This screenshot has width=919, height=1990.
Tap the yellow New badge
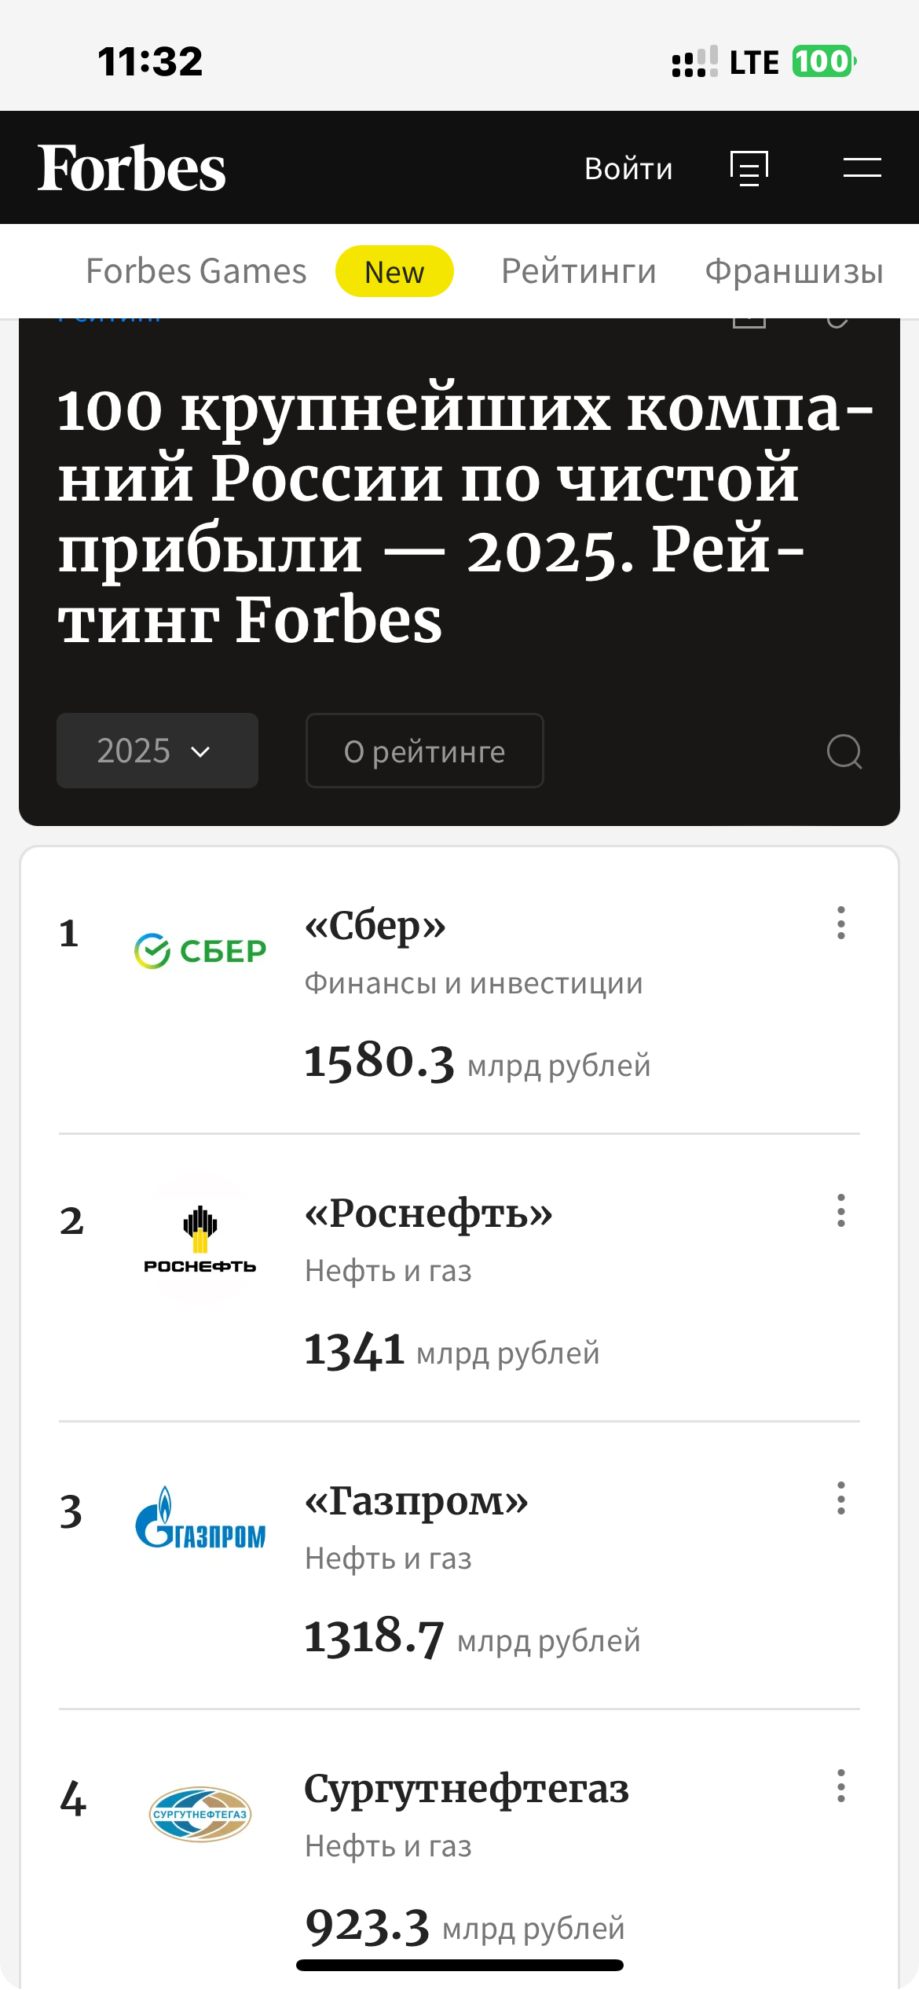[394, 272]
